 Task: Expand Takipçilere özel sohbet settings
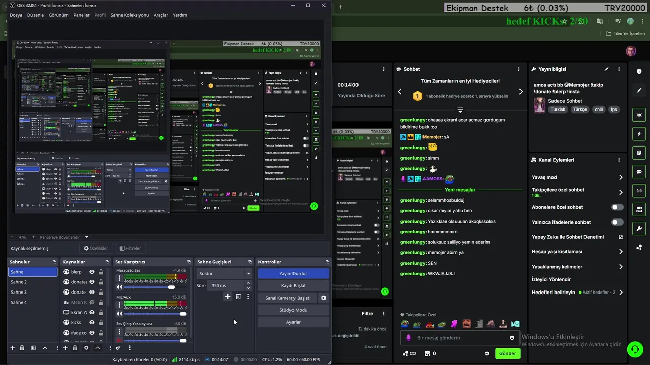[620, 192]
